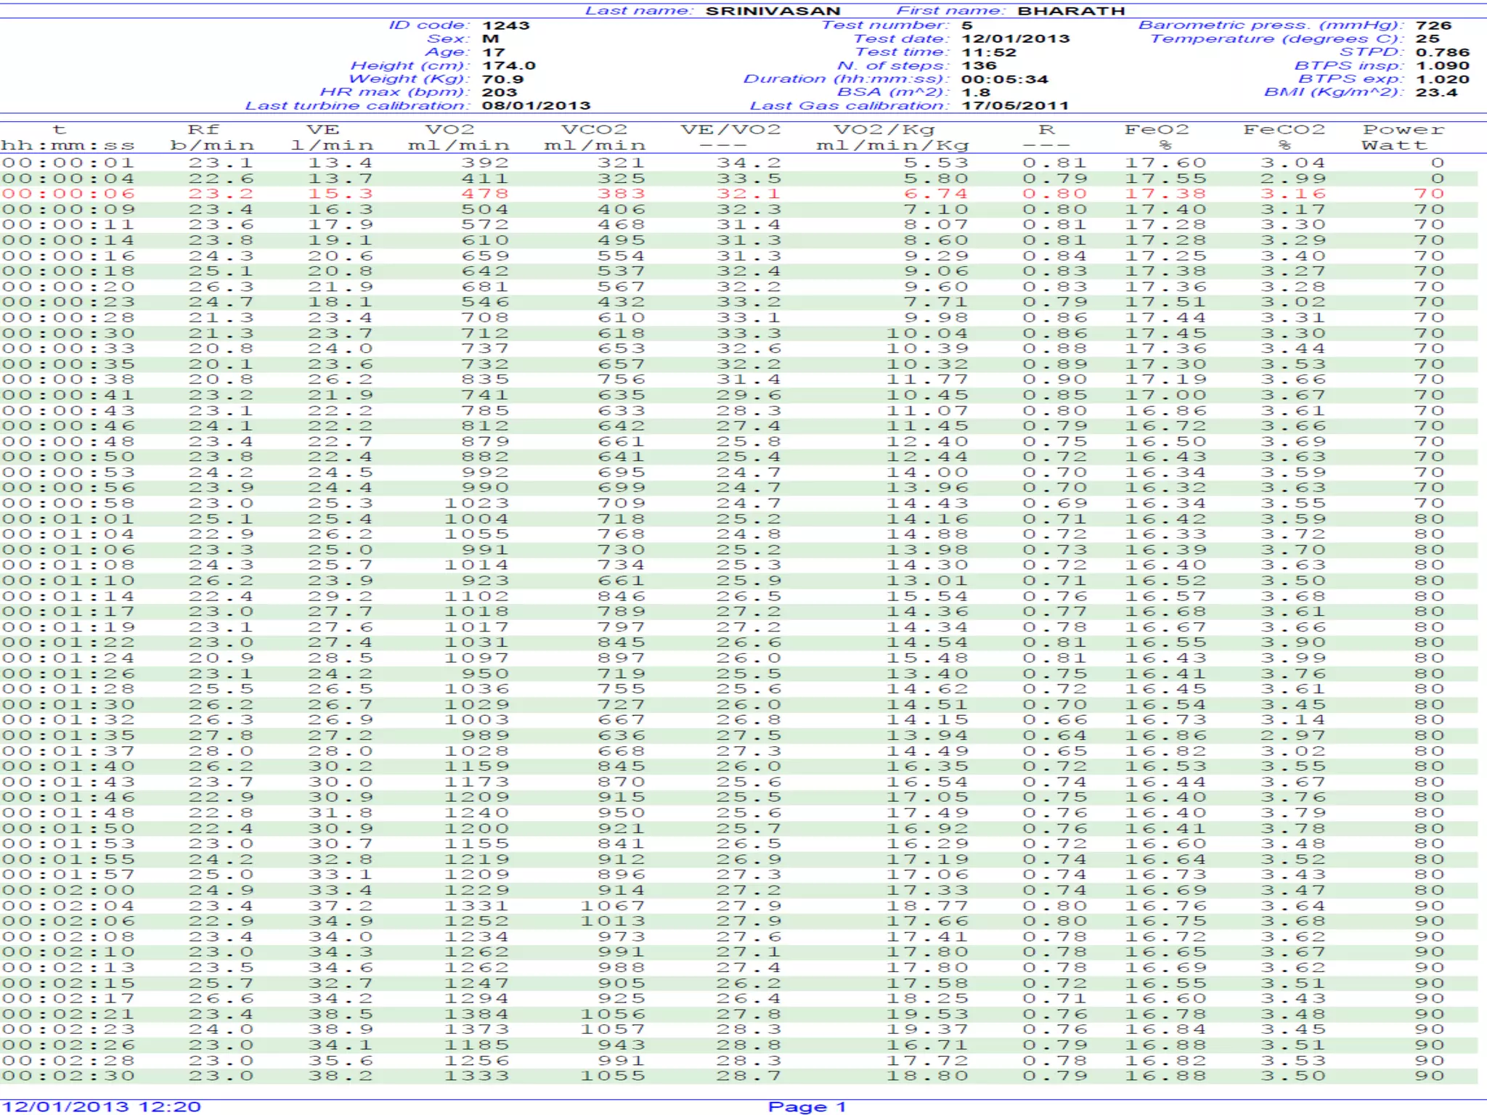
Task: Click the Last Gas calibration date 17/05/2011
Action: pyautogui.click(x=1016, y=106)
